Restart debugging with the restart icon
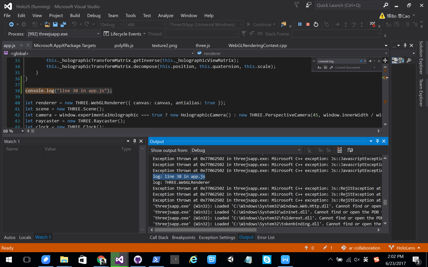Screen dimensions: 428x267 316,24
